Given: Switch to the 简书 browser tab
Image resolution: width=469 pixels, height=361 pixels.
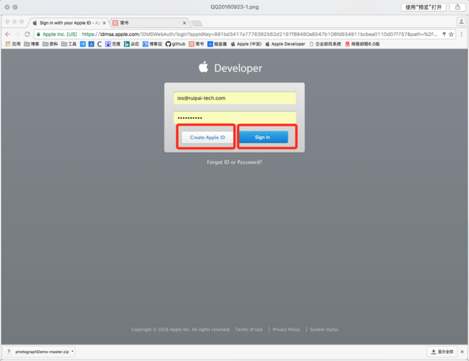Looking at the screenshot, I should [149, 23].
